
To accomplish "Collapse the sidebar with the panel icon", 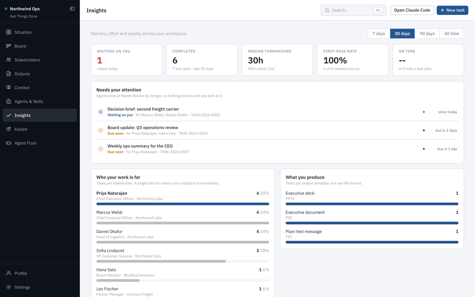I will (x=72, y=9).
